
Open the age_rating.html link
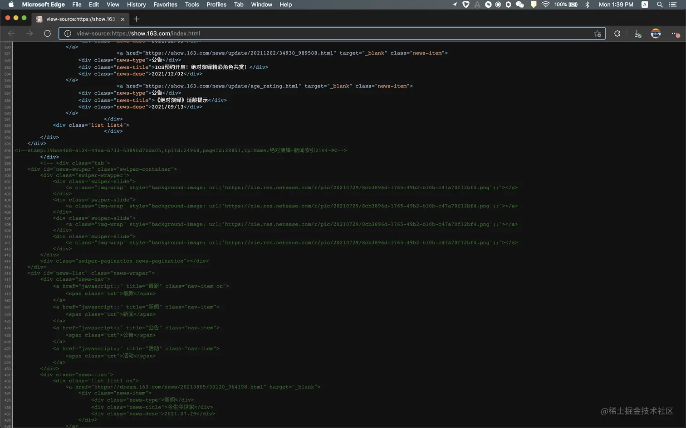(x=221, y=86)
